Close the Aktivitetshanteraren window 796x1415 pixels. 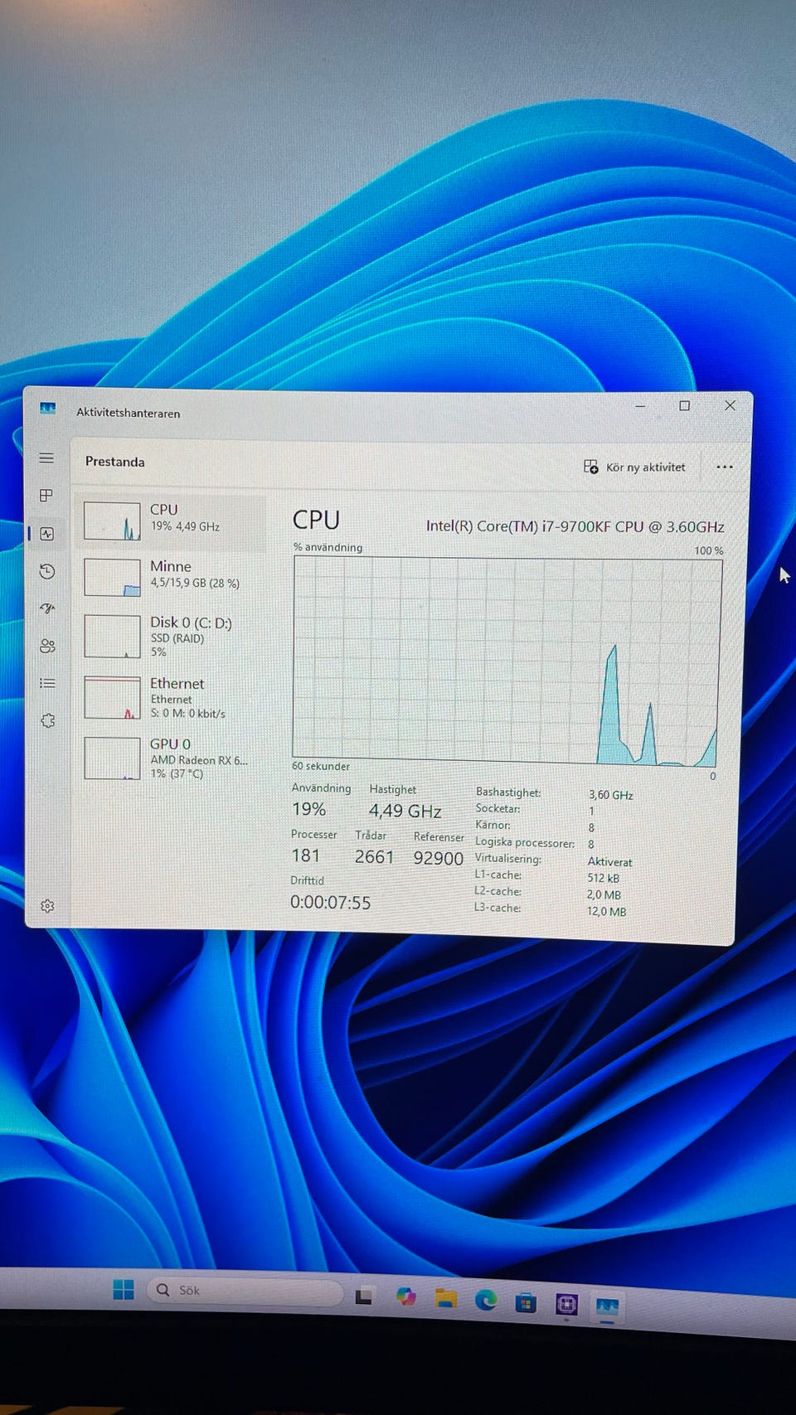pyautogui.click(x=730, y=405)
